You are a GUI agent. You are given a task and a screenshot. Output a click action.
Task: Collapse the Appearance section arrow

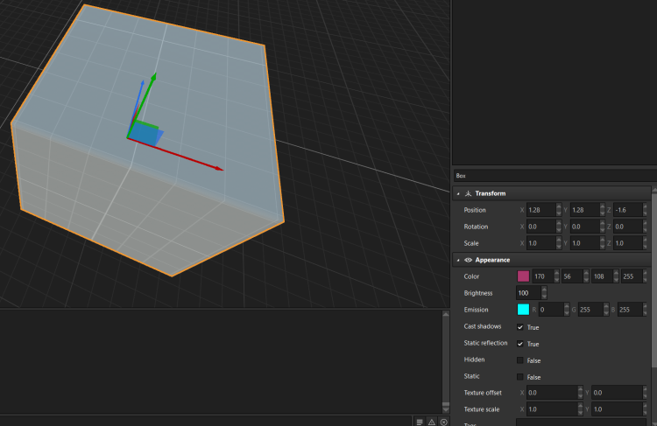click(457, 260)
